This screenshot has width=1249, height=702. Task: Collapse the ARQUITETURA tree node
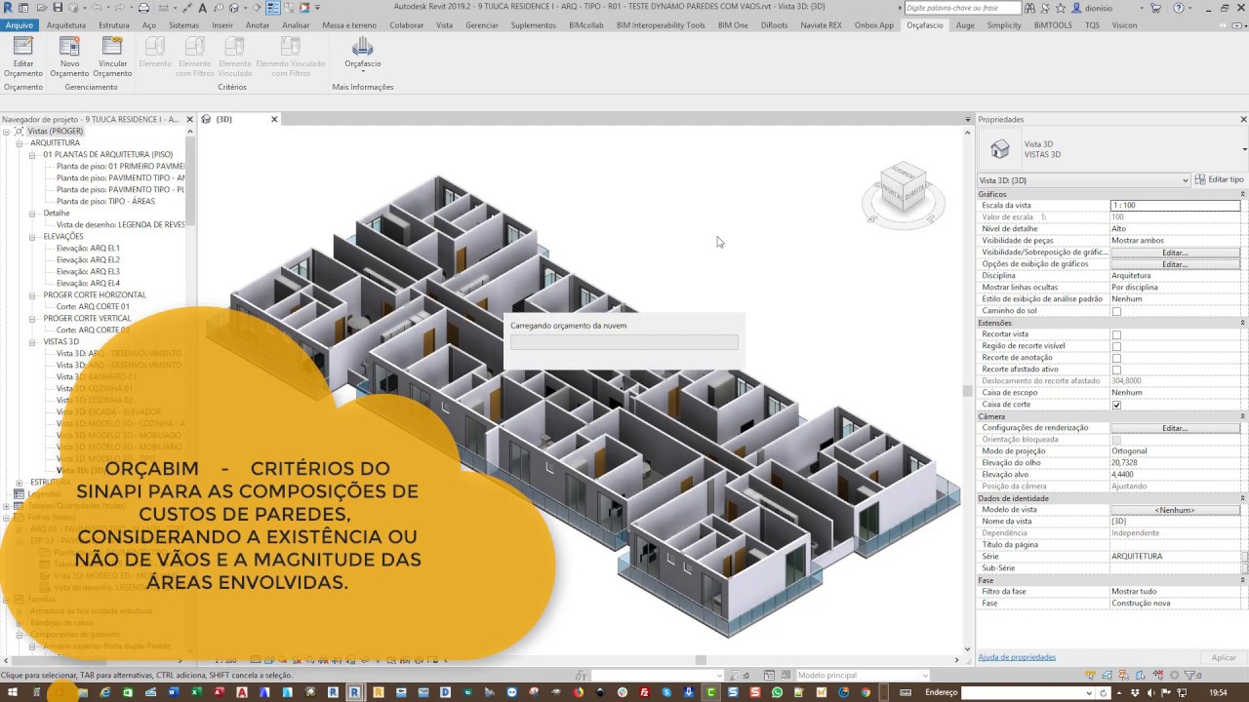click(20, 142)
